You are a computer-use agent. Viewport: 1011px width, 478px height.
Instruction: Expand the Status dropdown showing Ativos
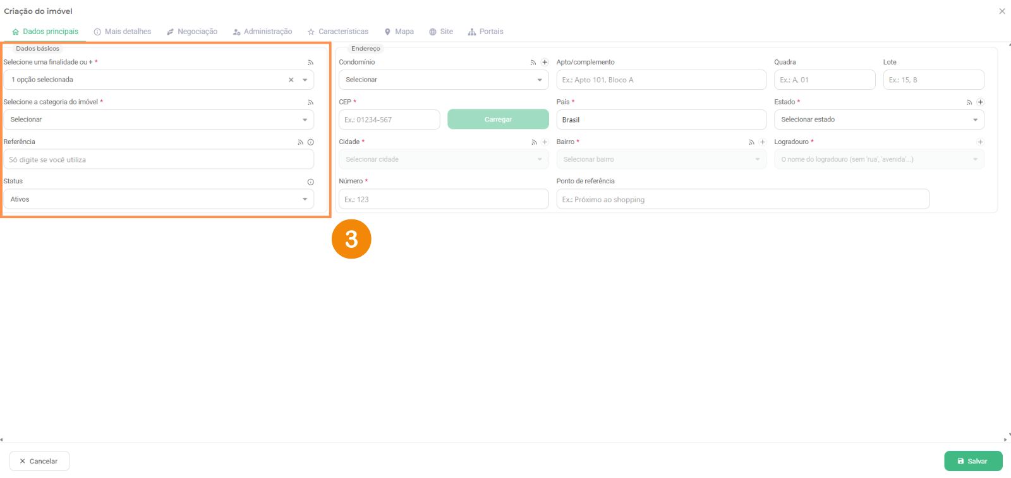tap(158, 199)
